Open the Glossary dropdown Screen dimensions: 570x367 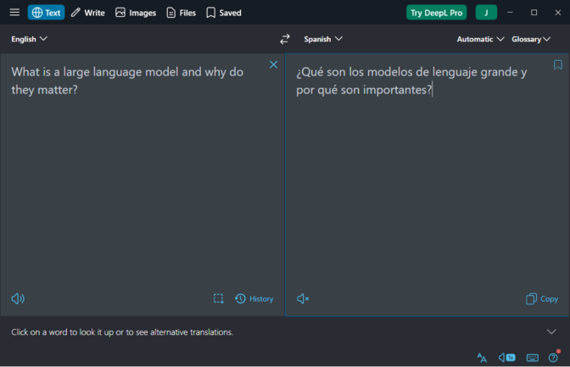(531, 39)
